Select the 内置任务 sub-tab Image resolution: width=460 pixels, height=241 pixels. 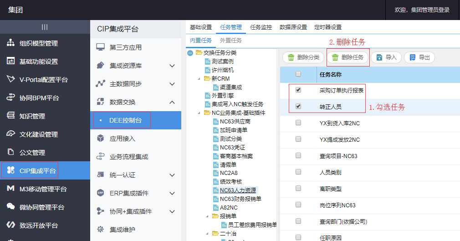tap(201, 41)
